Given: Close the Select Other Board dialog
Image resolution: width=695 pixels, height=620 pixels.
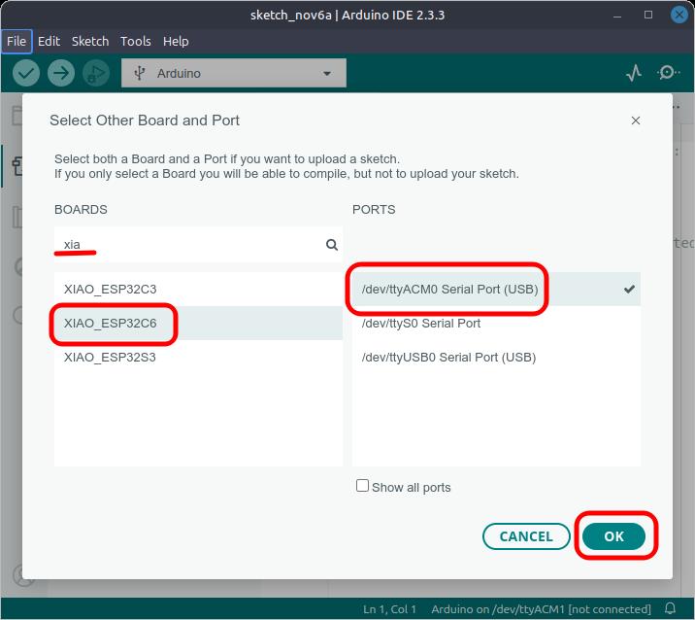Looking at the screenshot, I should [636, 121].
